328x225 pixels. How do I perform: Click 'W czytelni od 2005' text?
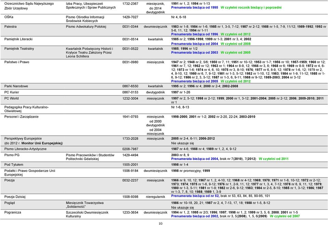pyautogui.click(x=235, y=52)
